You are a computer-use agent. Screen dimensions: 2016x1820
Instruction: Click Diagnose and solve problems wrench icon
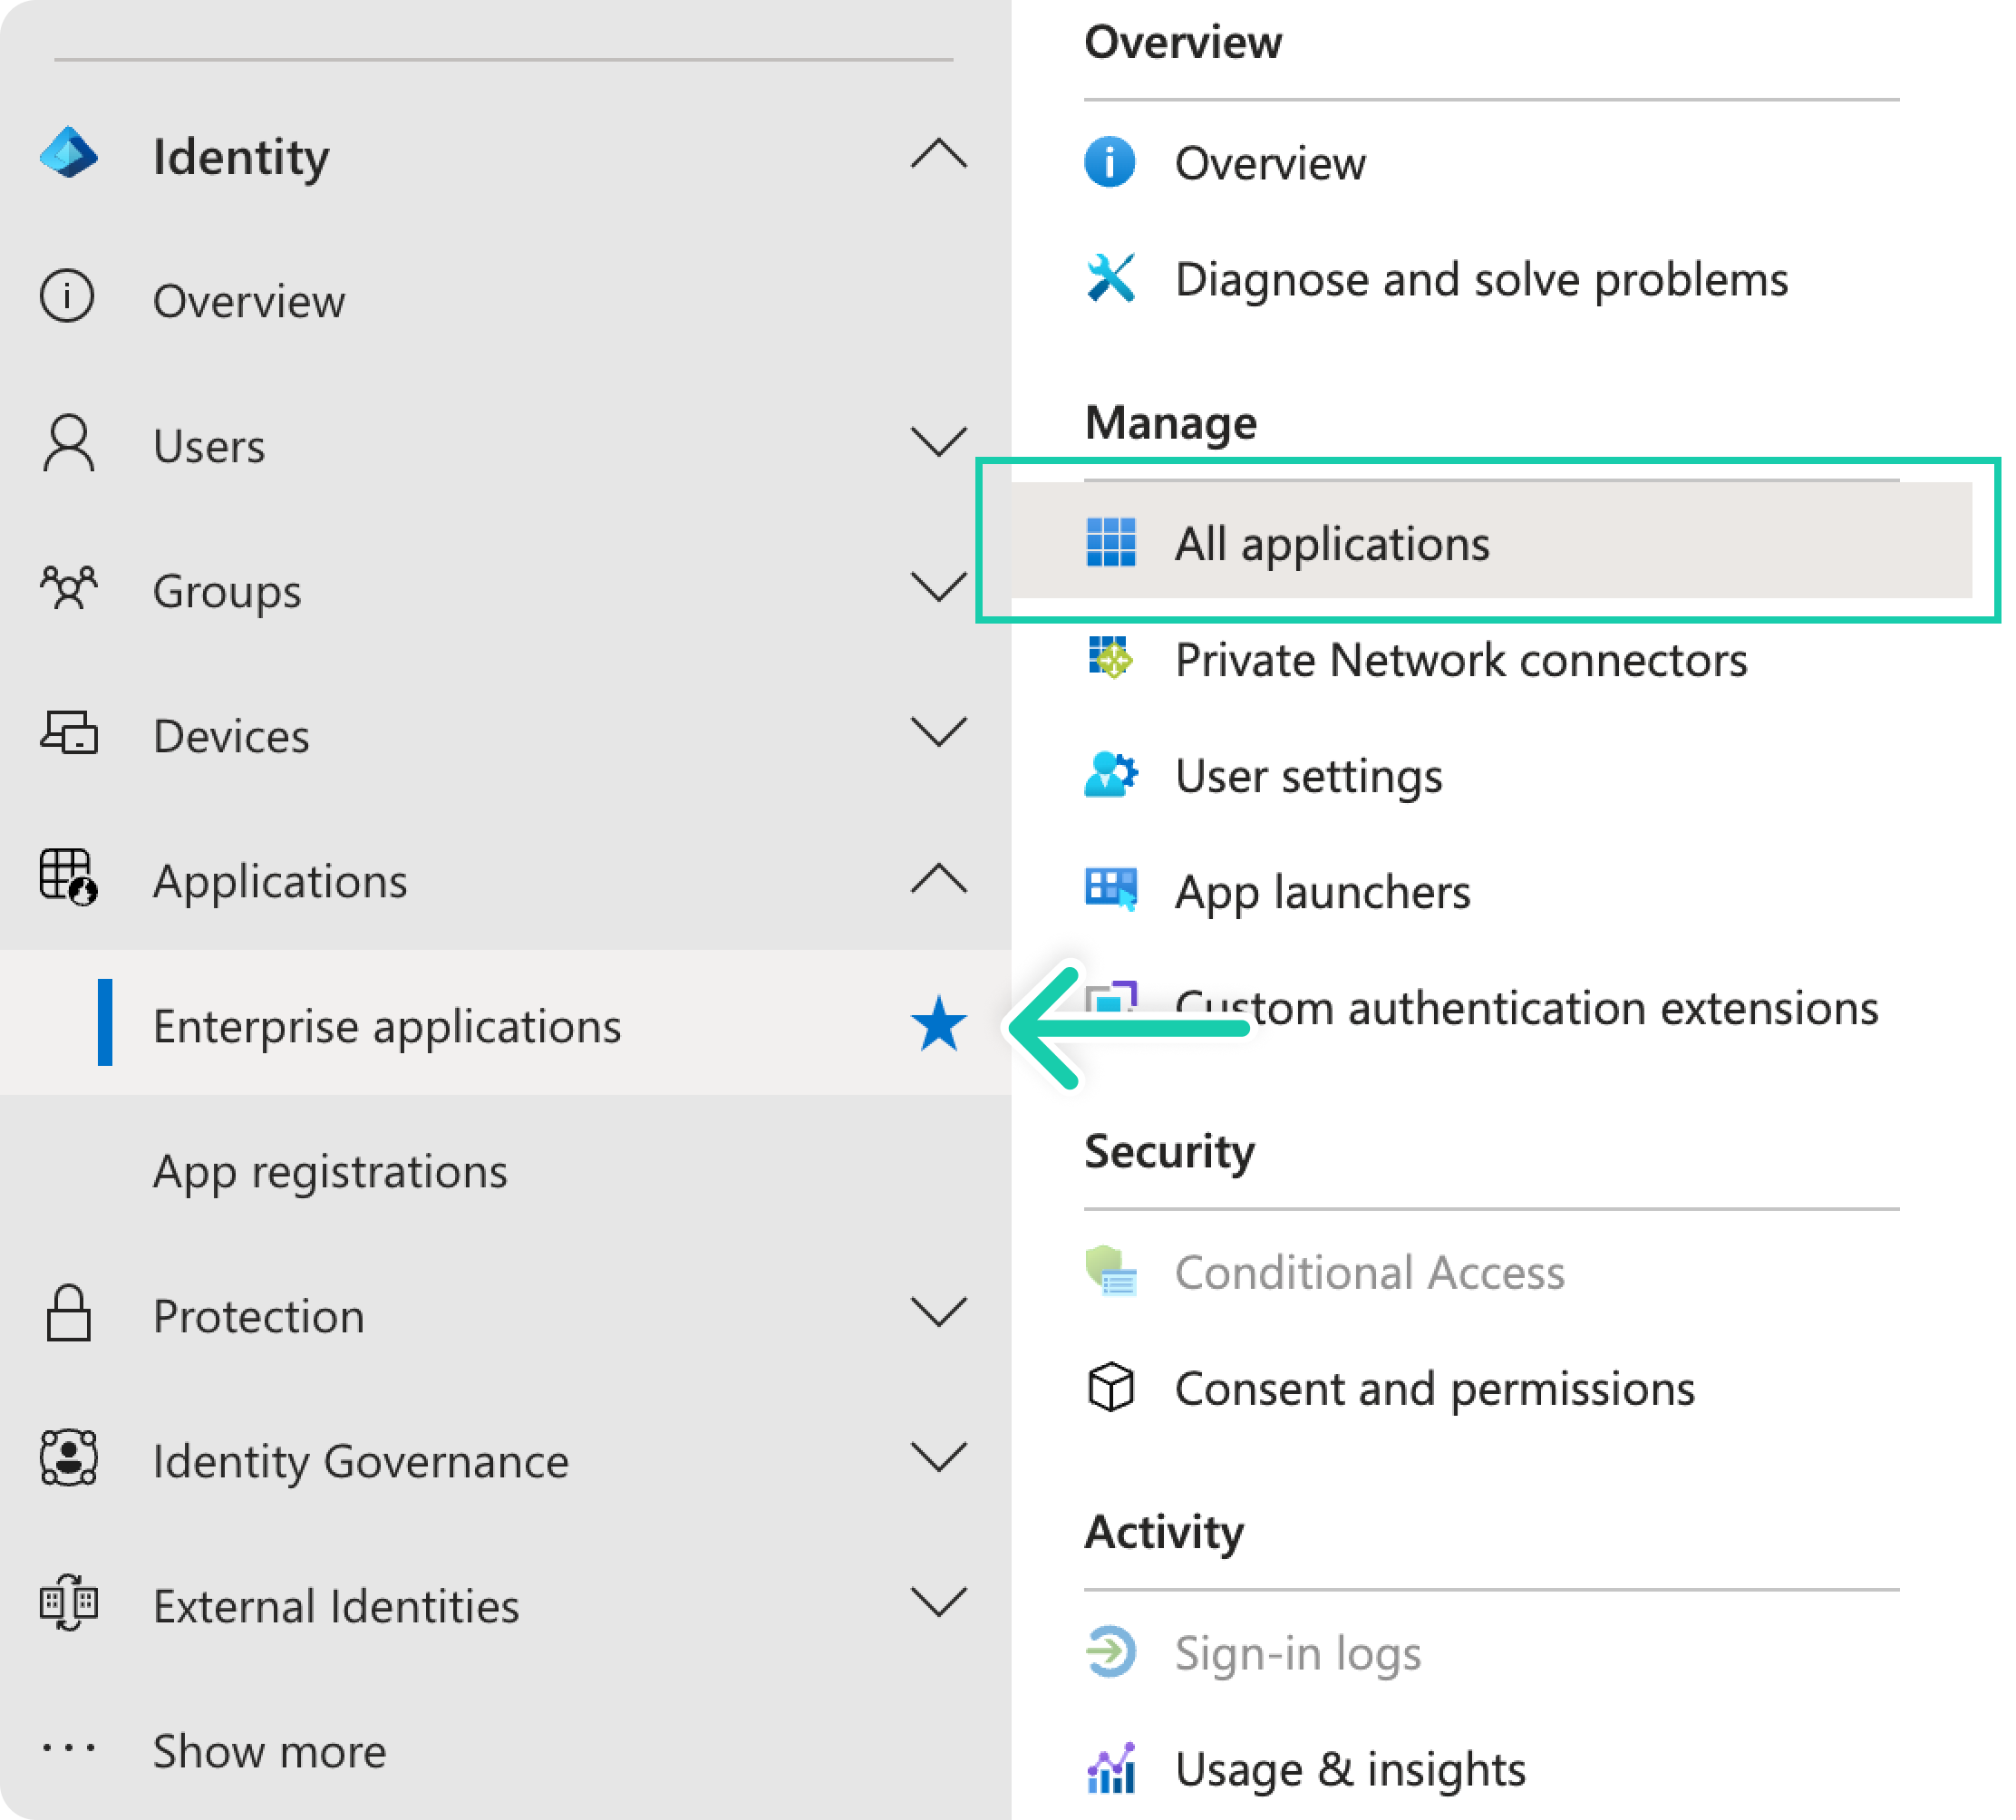[x=1110, y=278]
